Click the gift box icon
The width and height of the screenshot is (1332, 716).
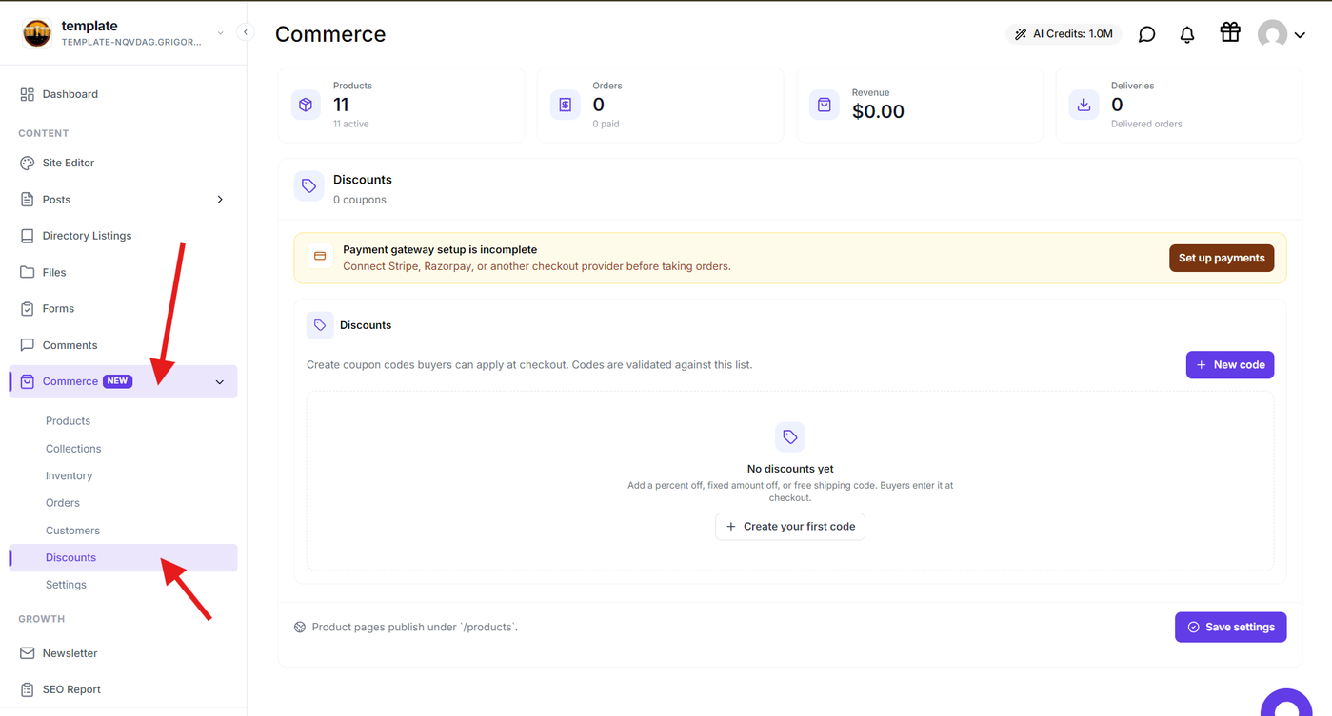[x=1230, y=32]
